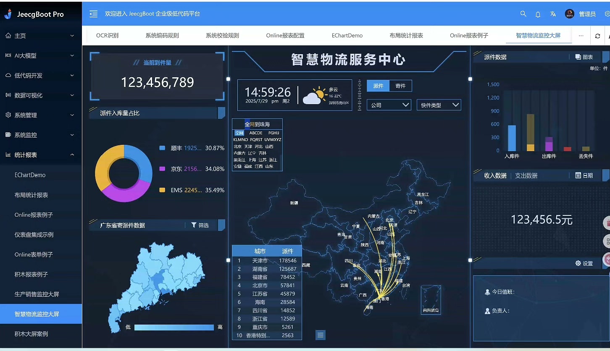Open 仪表盘集成示例 in the sidebar
Viewport: 610px width, 351px height.
(34, 235)
